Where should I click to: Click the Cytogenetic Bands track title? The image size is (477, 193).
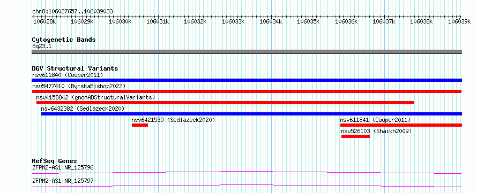[x=64, y=40]
